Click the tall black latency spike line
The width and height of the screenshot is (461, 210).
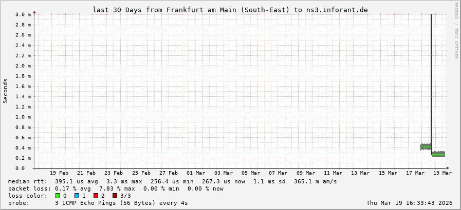[431, 77]
